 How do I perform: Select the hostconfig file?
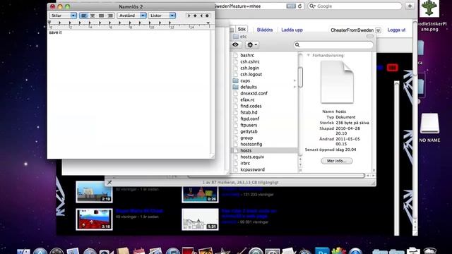(x=251, y=144)
